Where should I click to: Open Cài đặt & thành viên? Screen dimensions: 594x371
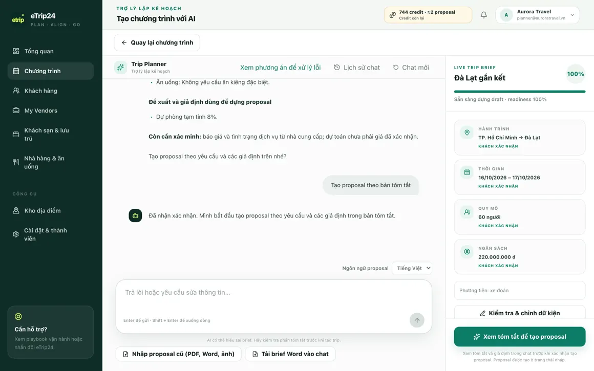click(50, 234)
